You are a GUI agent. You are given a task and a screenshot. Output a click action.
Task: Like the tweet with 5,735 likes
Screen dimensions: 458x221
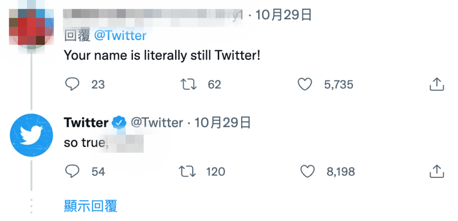(x=305, y=84)
